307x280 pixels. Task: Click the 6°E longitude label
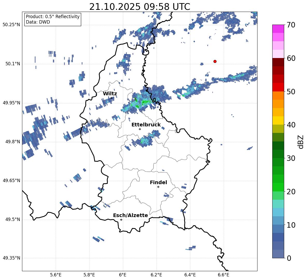coord(123,275)
